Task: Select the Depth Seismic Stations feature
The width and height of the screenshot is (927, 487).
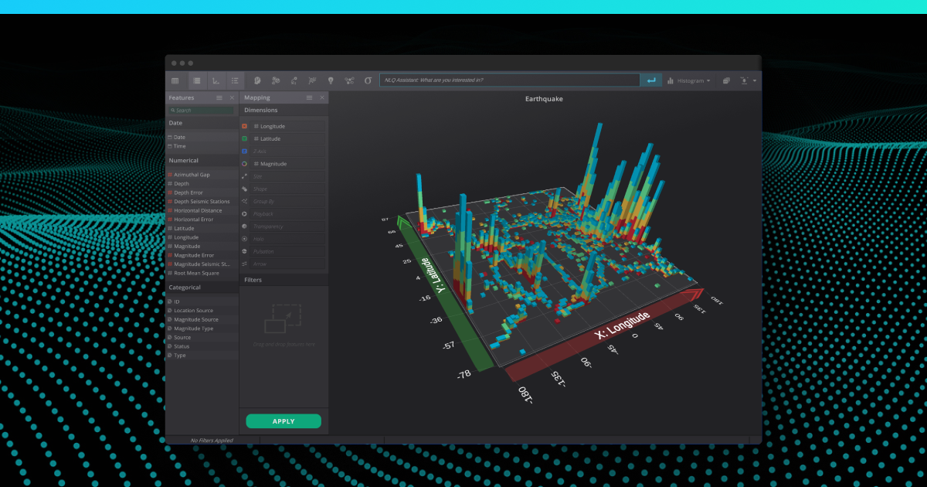Action: point(202,202)
